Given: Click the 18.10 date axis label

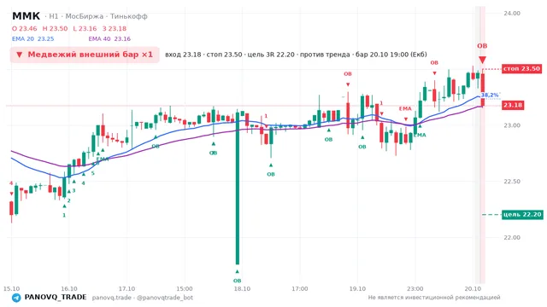Looking at the screenshot, I should pyautogui.click(x=242, y=289).
